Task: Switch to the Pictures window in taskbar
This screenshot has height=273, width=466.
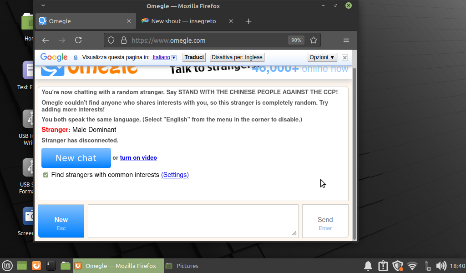Action: pyautogui.click(x=182, y=266)
